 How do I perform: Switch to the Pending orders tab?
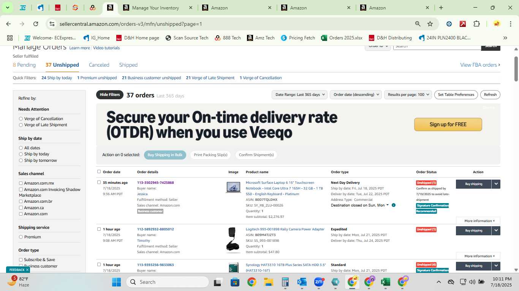point(24,65)
